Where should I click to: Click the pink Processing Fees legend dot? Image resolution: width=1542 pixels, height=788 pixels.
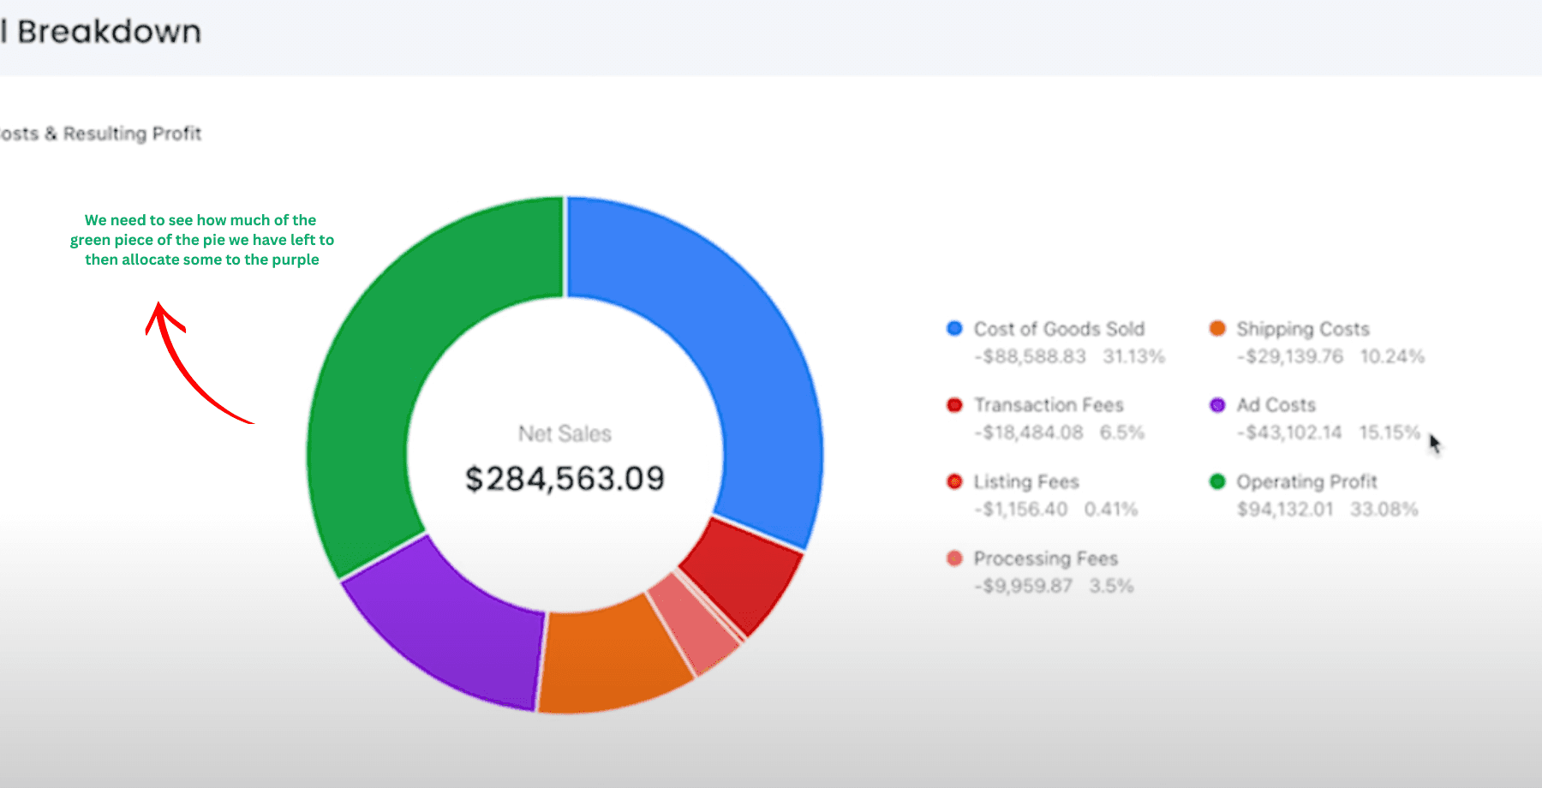point(954,558)
